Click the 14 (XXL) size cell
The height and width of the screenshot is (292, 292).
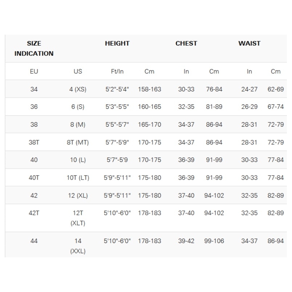pos(78,246)
